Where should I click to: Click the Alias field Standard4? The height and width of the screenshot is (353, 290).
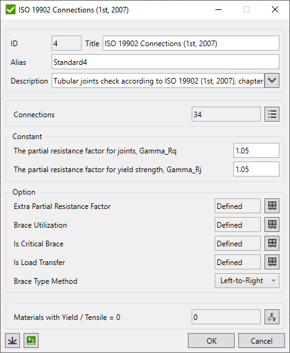point(166,62)
